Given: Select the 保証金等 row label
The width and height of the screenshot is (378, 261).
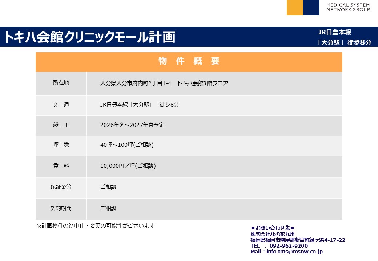Looking at the screenshot, I should (61, 187).
